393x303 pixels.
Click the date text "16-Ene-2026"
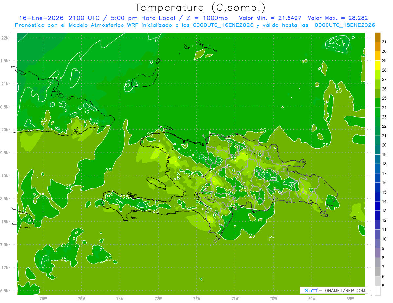click(42, 18)
